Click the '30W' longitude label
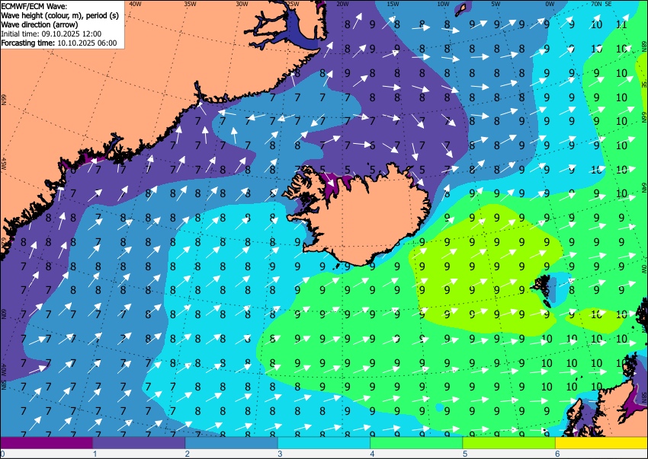This screenshot has height=459, width=648. coord(242,4)
